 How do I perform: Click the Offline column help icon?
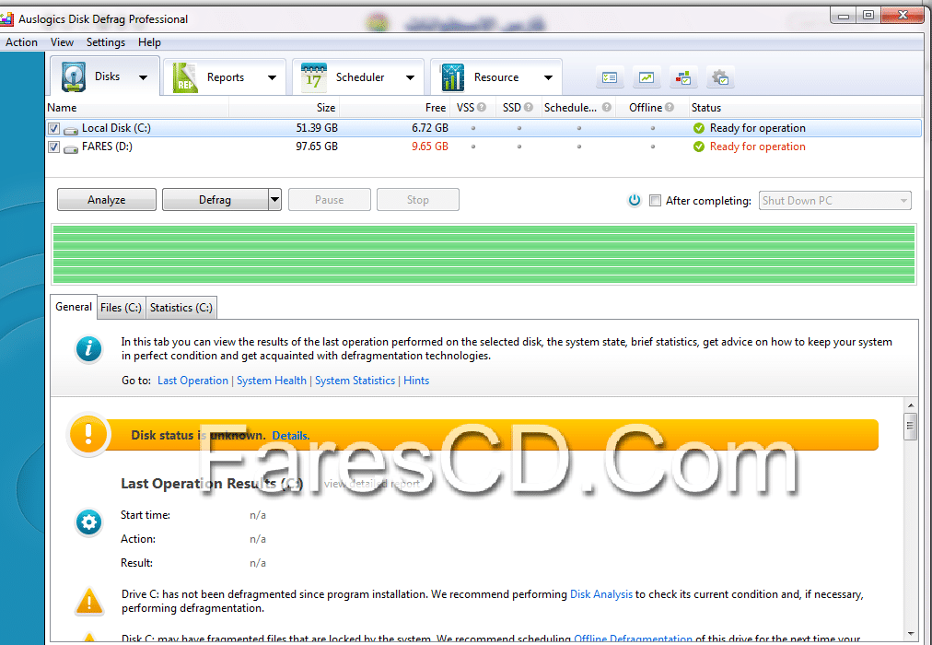(x=670, y=107)
